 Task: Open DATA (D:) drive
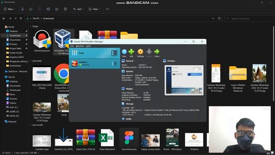coord(14,116)
